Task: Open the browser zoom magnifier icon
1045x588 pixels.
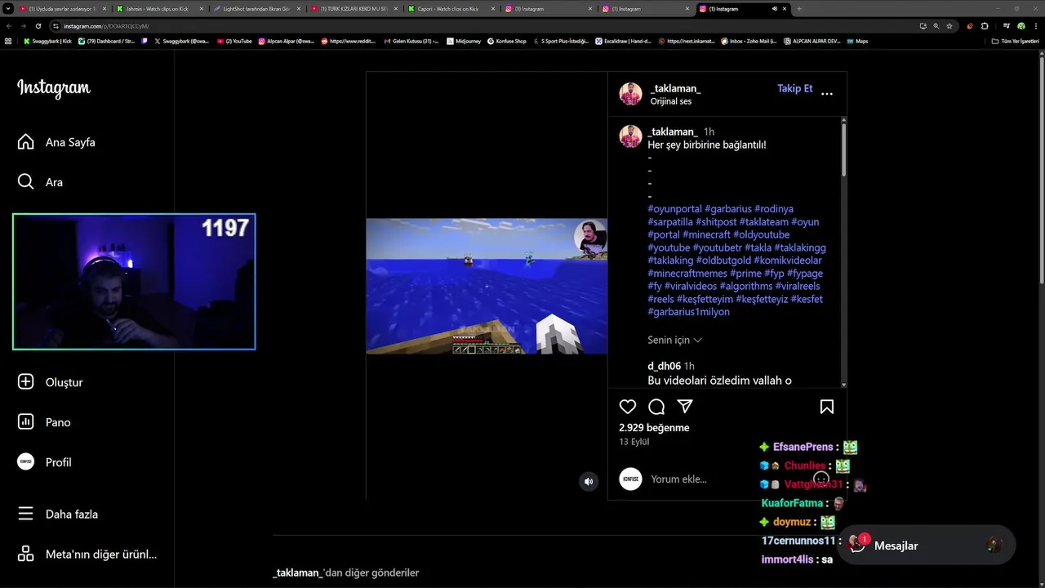Action: (936, 26)
